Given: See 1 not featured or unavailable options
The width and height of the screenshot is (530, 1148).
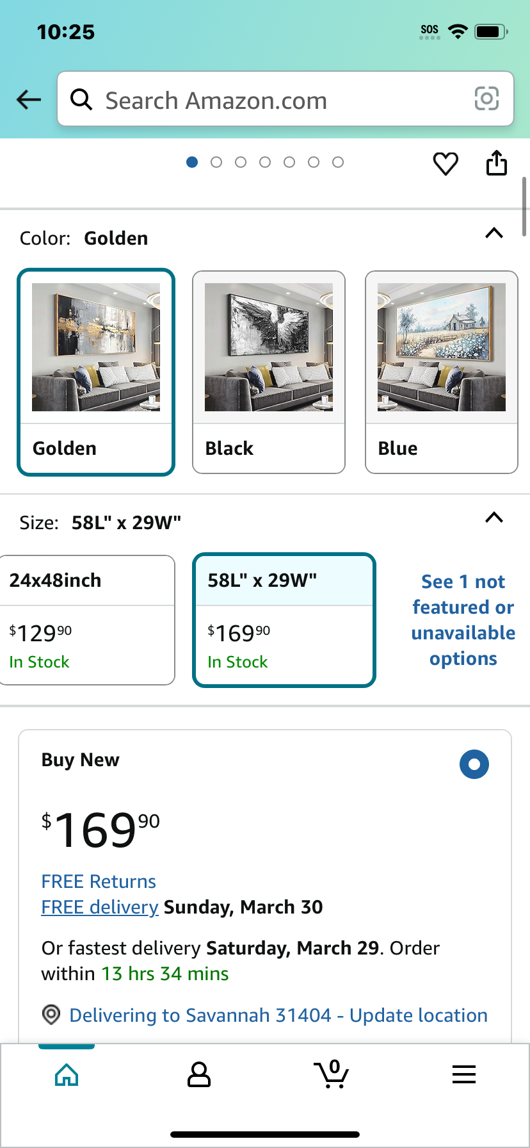Looking at the screenshot, I should tap(463, 620).
